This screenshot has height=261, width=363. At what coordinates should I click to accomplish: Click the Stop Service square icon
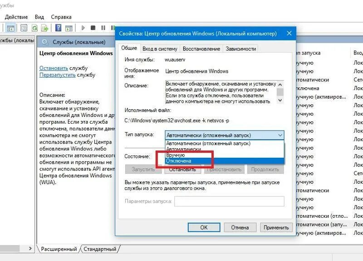click(x=93, y=28)
